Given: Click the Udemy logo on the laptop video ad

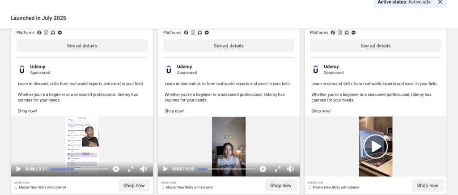Looking at the screenshot, I should coord(315,69).
